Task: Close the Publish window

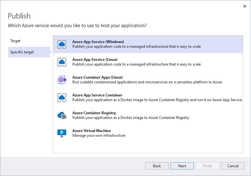Action: pos(244,6)
